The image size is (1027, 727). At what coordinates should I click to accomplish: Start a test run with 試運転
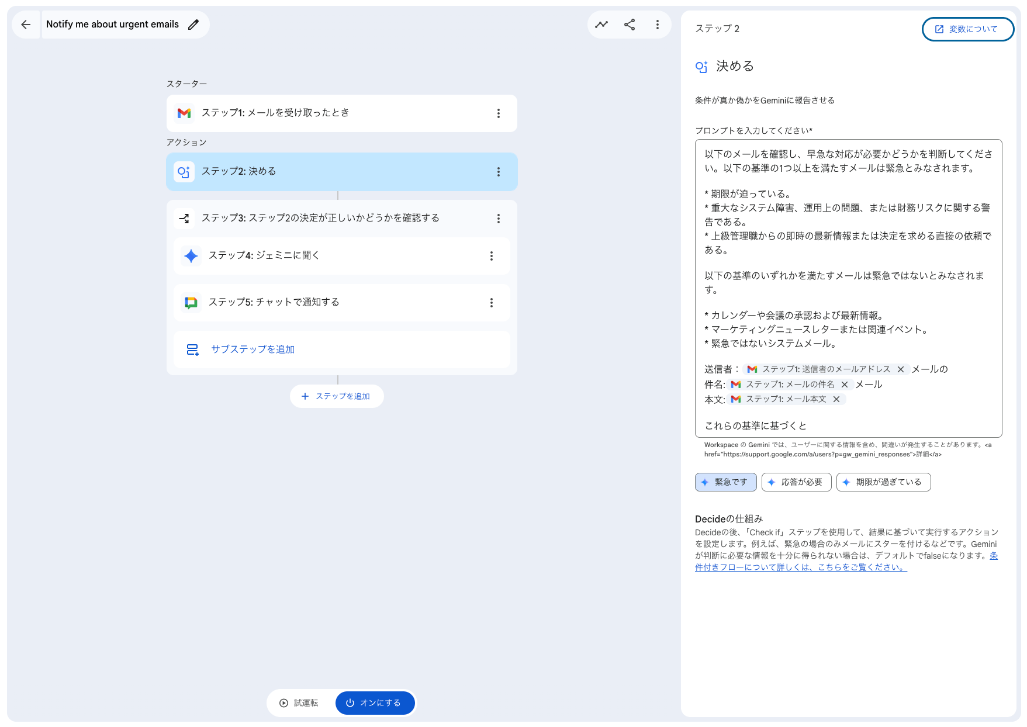pyautogui.click(x=300, y=703)
